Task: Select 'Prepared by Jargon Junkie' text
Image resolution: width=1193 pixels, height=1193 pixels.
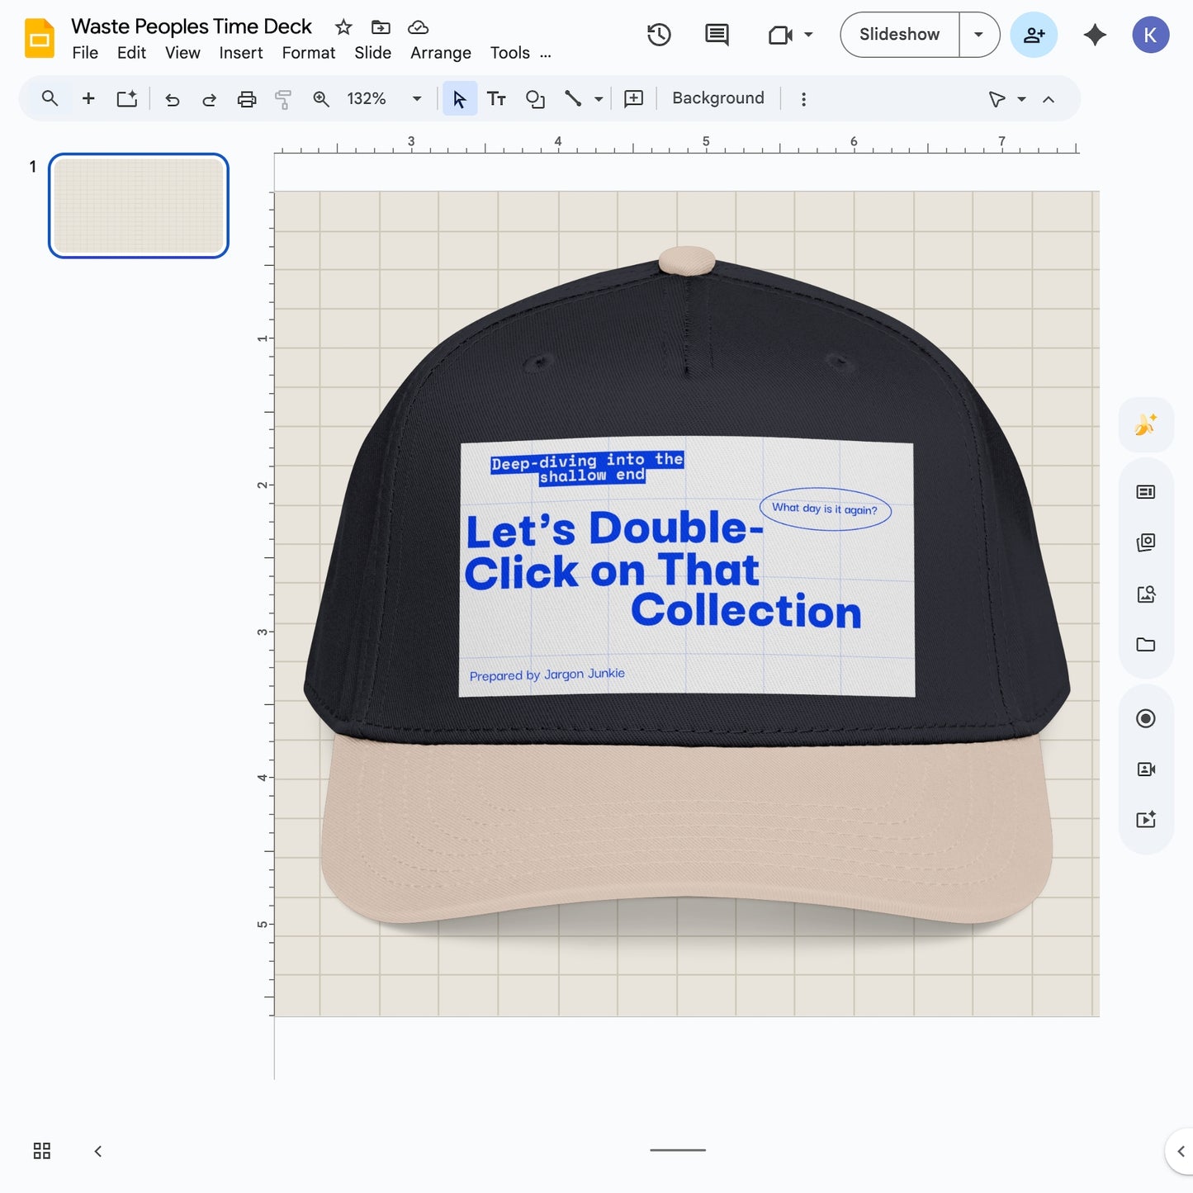Action: [x=547, y=675]
